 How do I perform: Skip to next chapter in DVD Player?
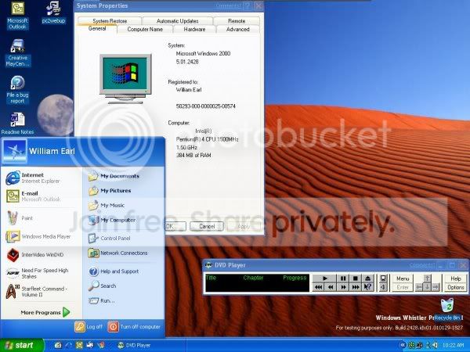(356, 287)
